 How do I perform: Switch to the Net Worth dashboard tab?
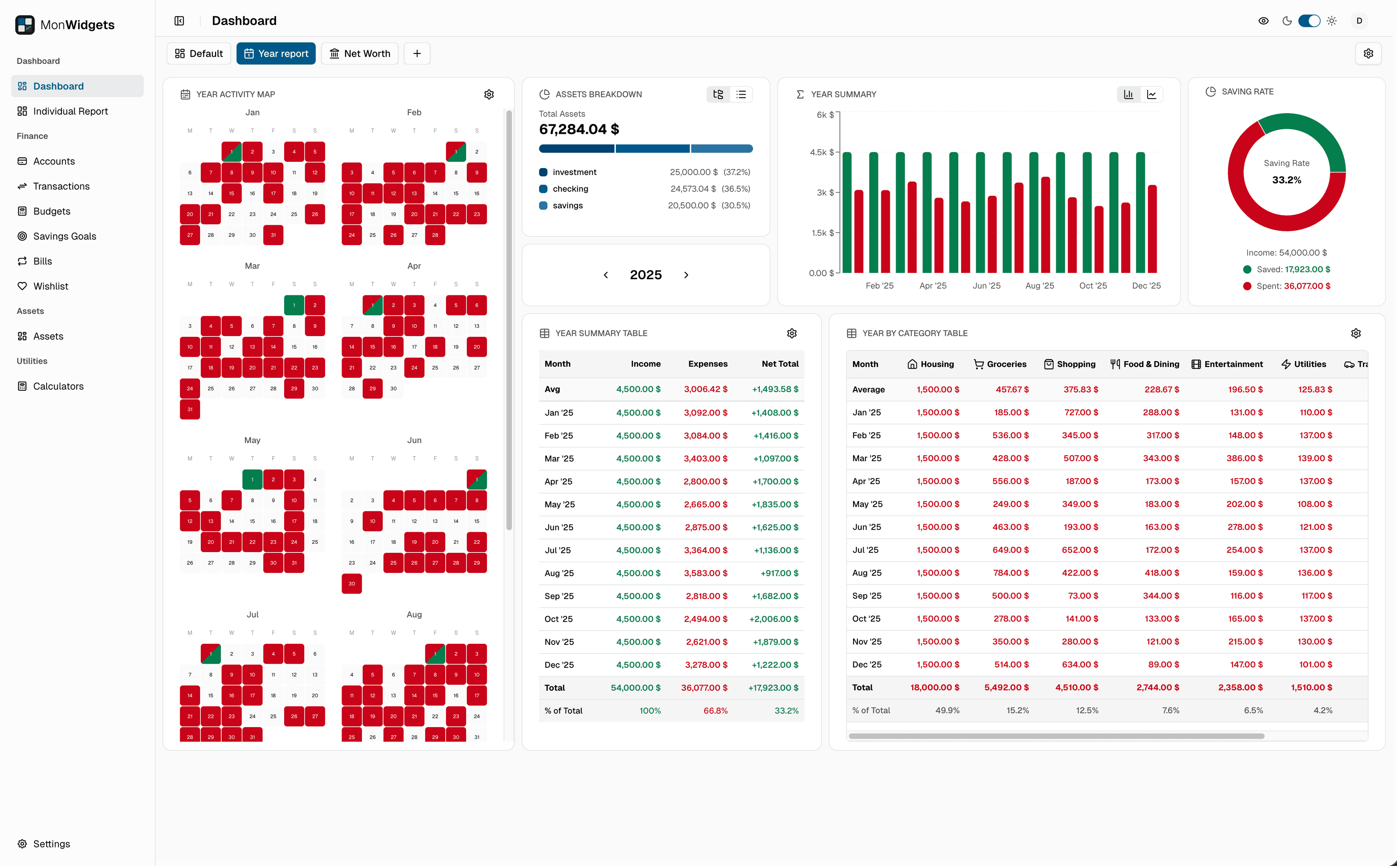[360, 53]
